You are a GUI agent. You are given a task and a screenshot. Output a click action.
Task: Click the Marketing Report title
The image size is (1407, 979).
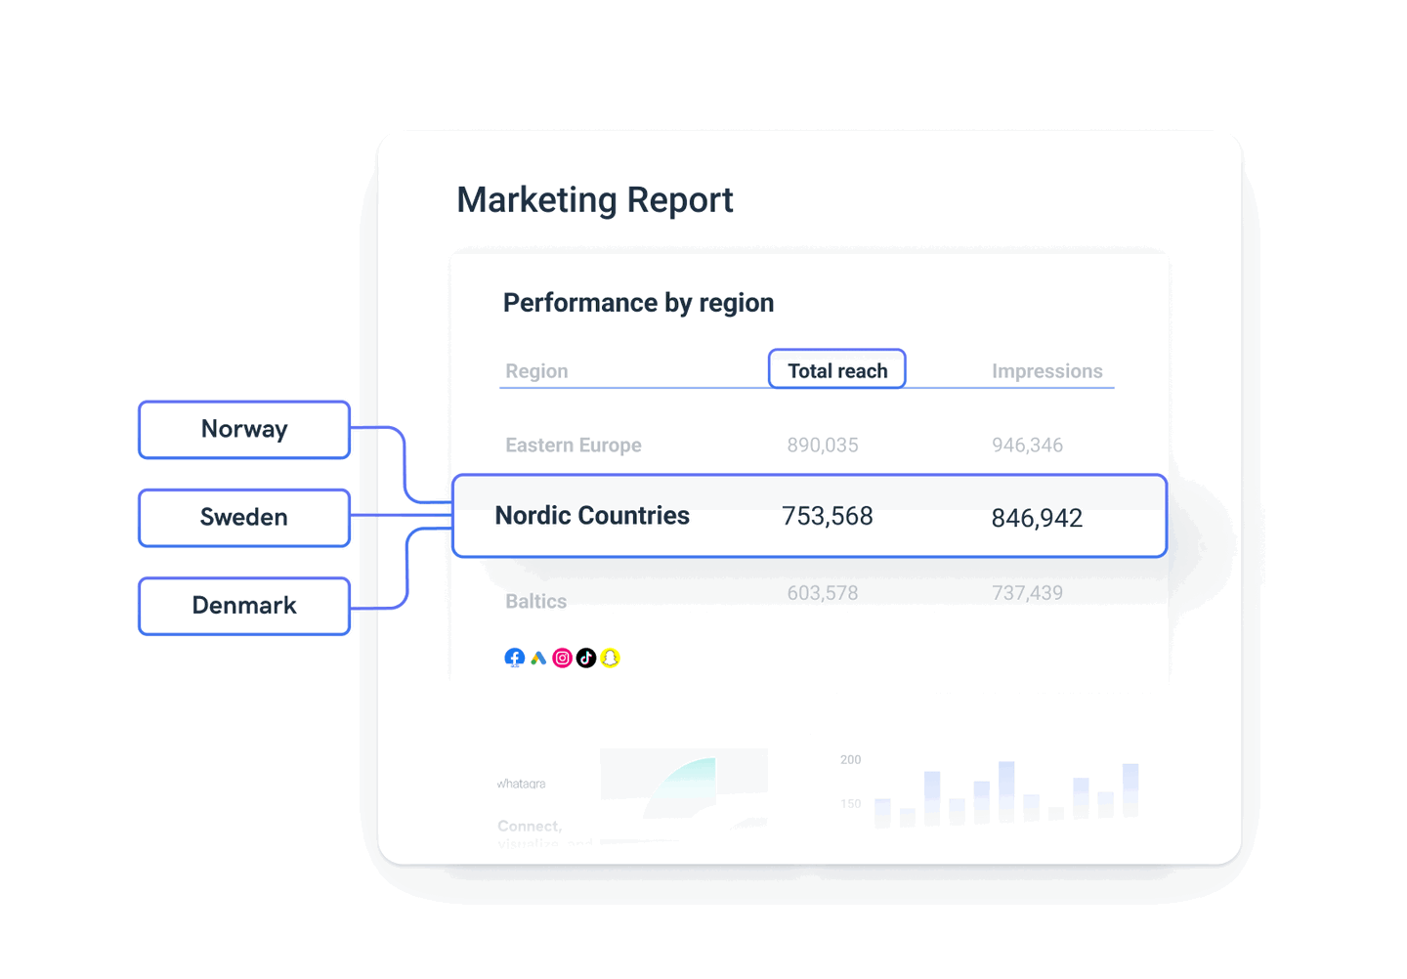click(x=595, y=200)
